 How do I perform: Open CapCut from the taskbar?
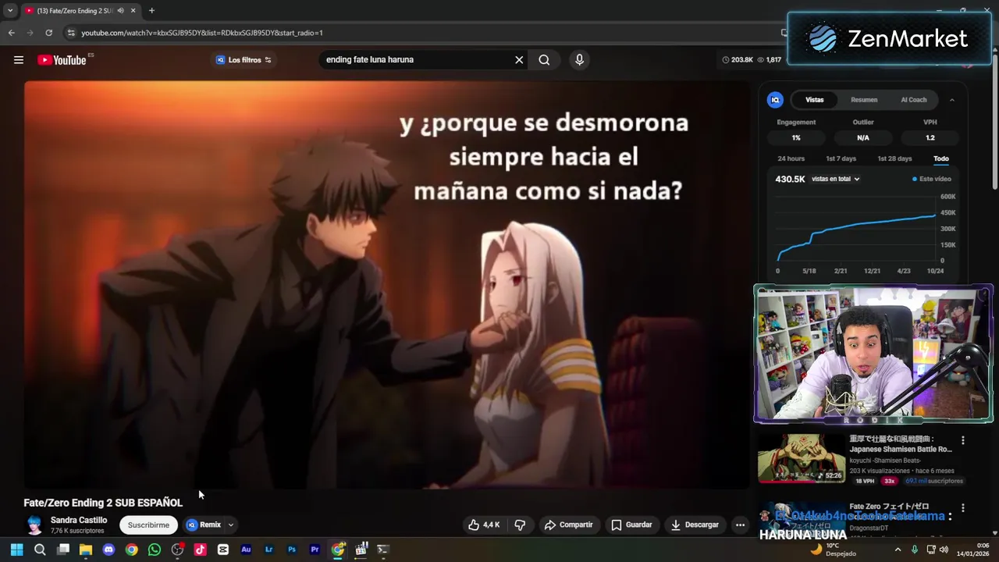pyautogui.click(x=223, y=550)
